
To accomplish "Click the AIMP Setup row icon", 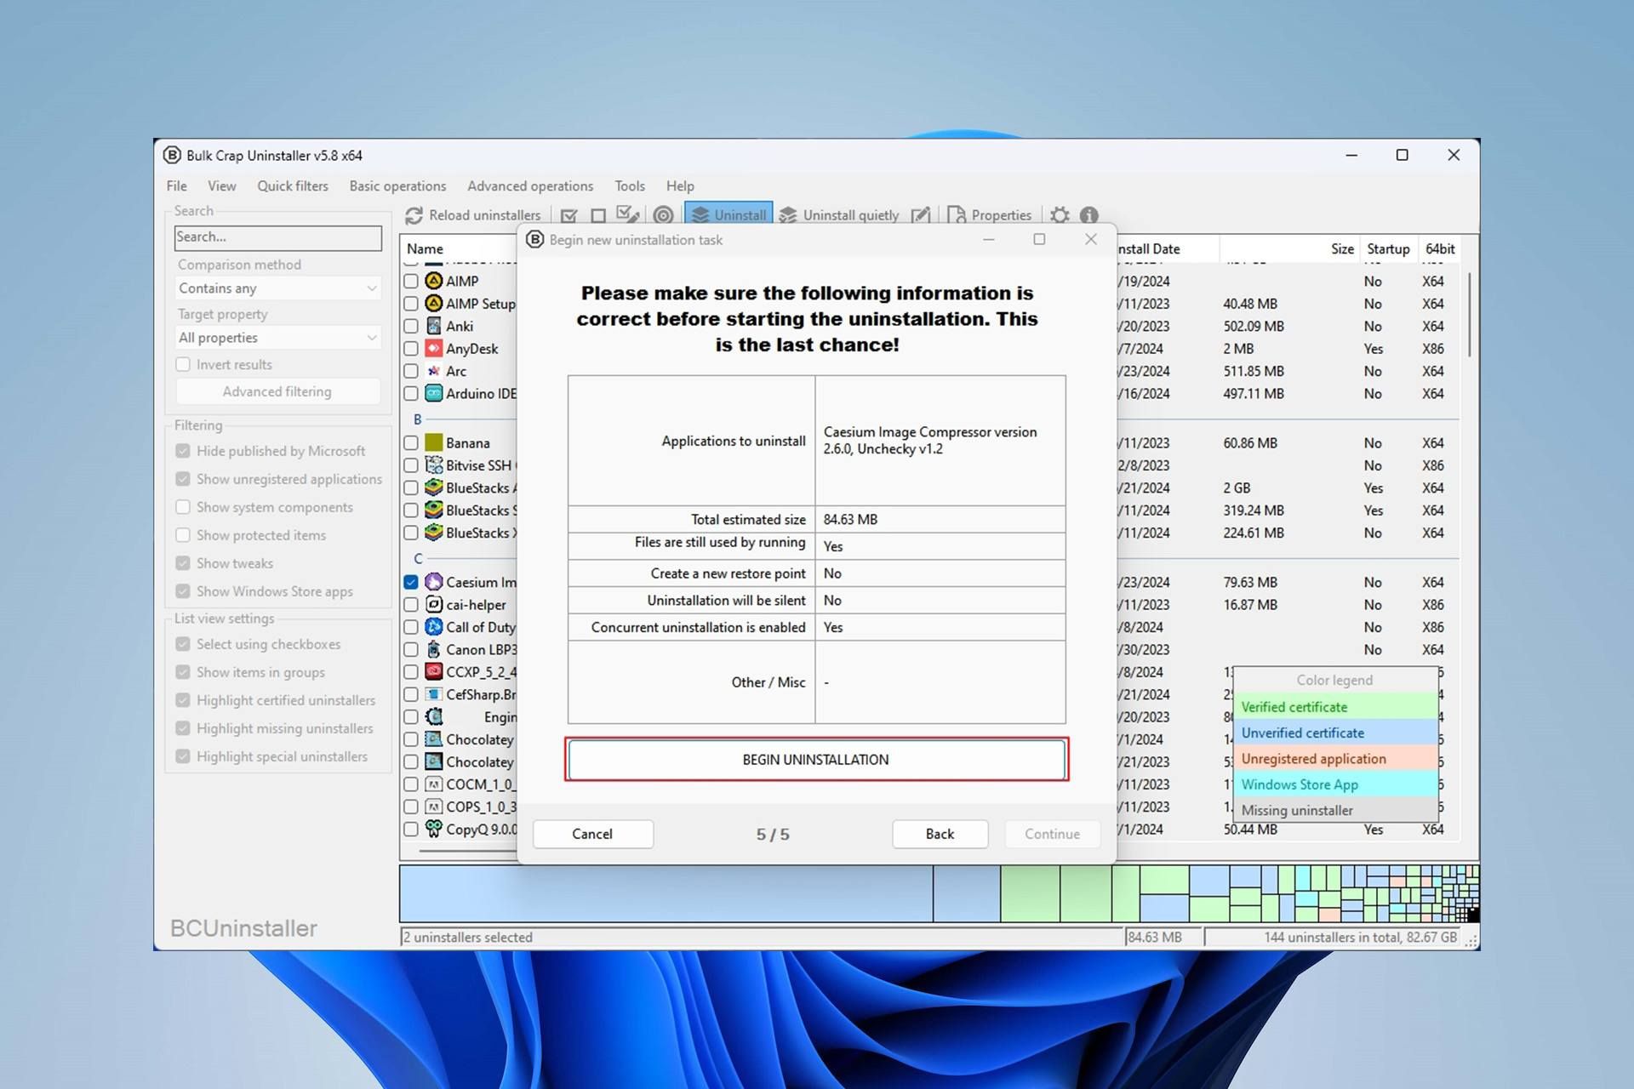I will pyautogui.click(x=434, y=303).
